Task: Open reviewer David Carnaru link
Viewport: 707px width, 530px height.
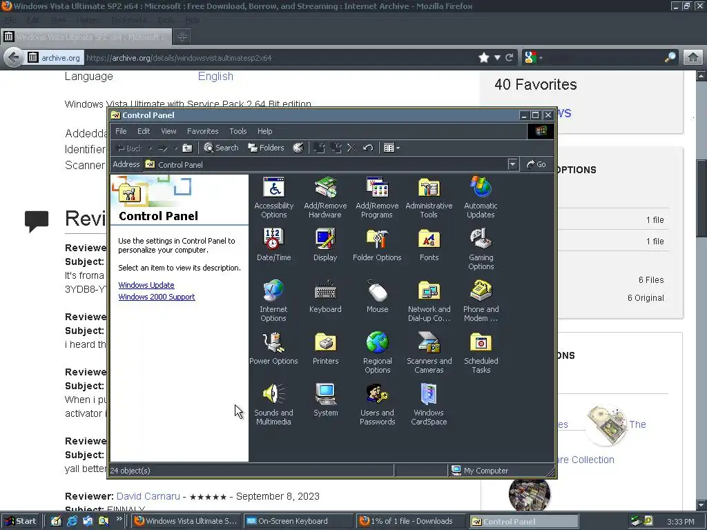Action: pos(148,496)
